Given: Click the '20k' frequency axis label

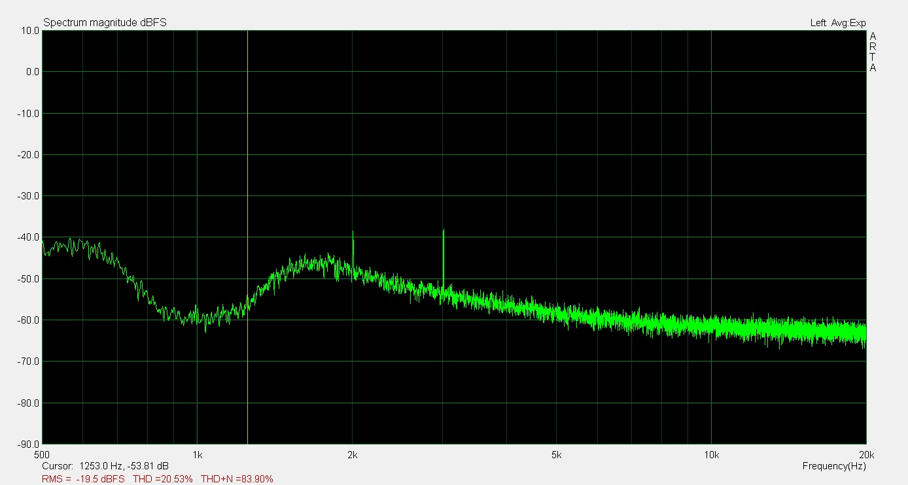Looking at the screenshot, I should pyautogui.click(x=866, y=454).
